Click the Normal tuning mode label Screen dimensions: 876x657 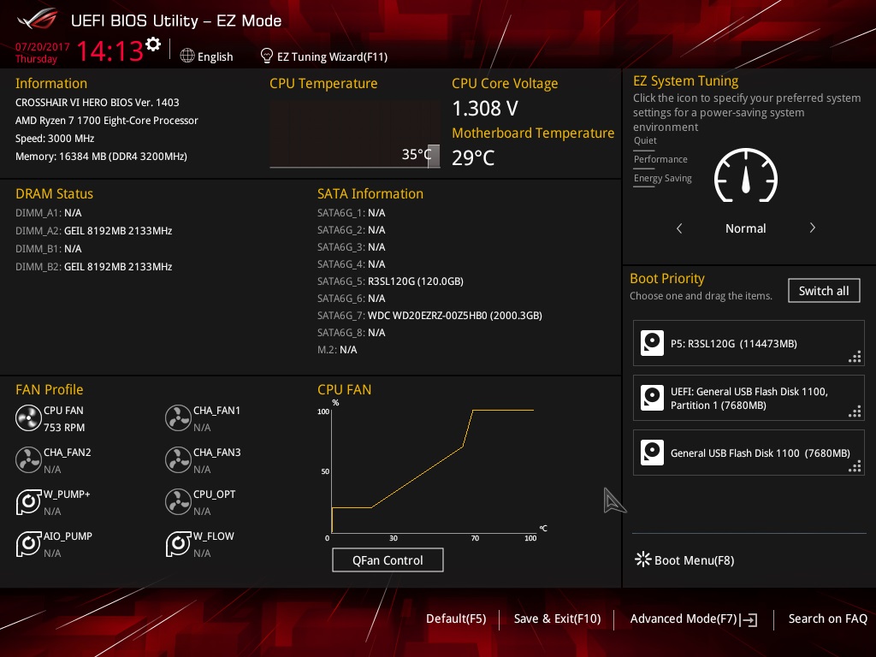(745, 228)
